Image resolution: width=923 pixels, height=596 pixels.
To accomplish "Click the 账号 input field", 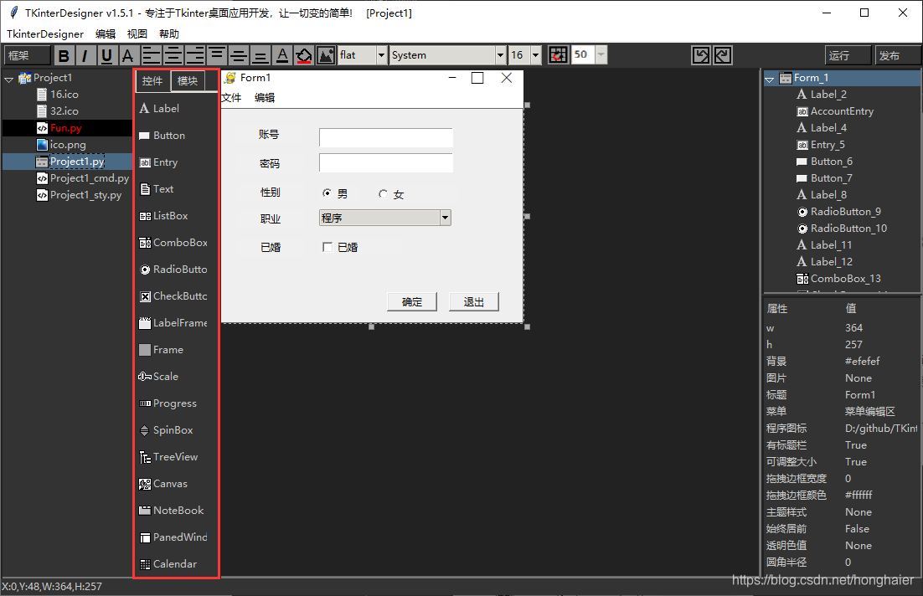I will click(386, 137).
